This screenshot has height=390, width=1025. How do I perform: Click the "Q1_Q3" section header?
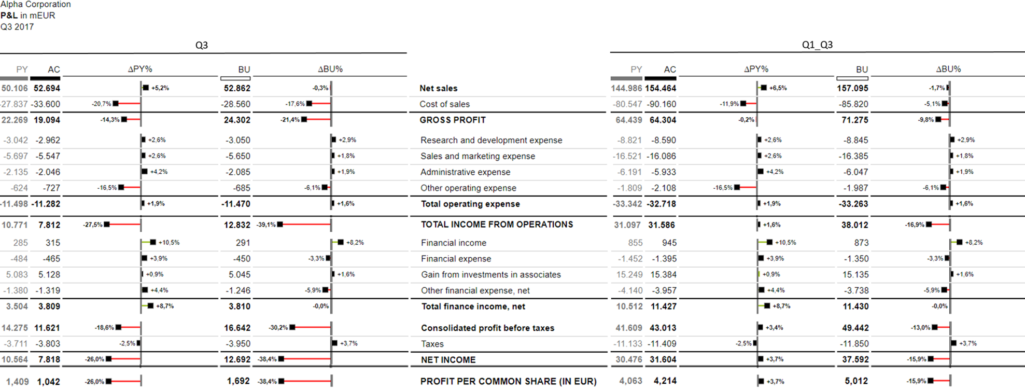coord(817,45)
